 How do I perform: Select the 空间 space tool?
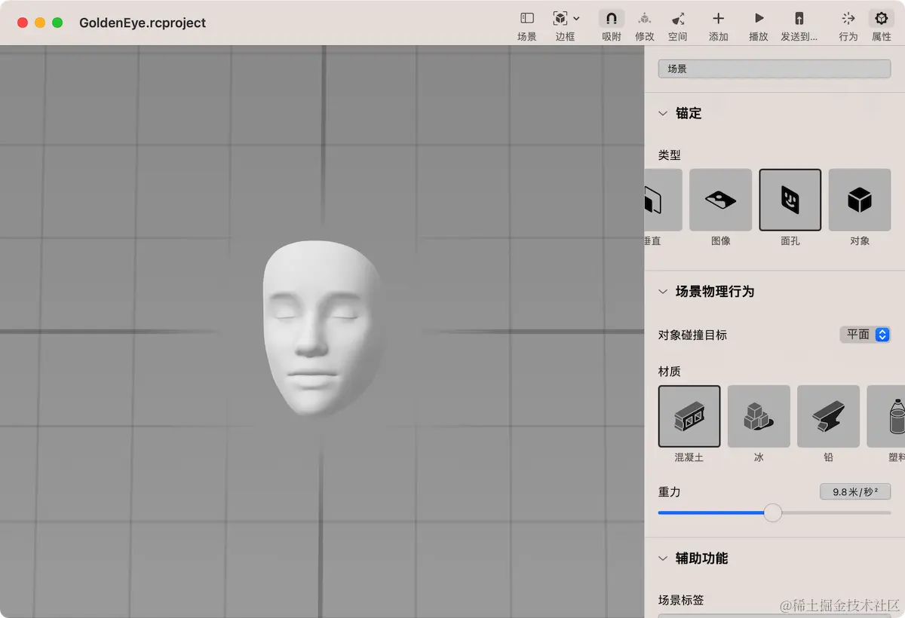[x=678, y=18]
